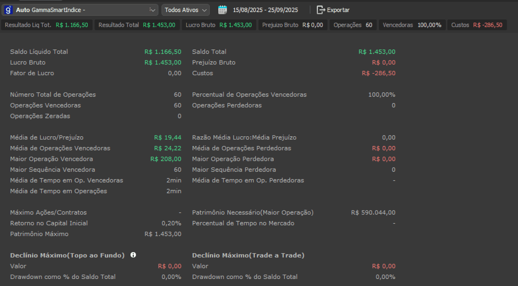Open the calendar date picker icon

pyautogui.click(x=222, y=10)
